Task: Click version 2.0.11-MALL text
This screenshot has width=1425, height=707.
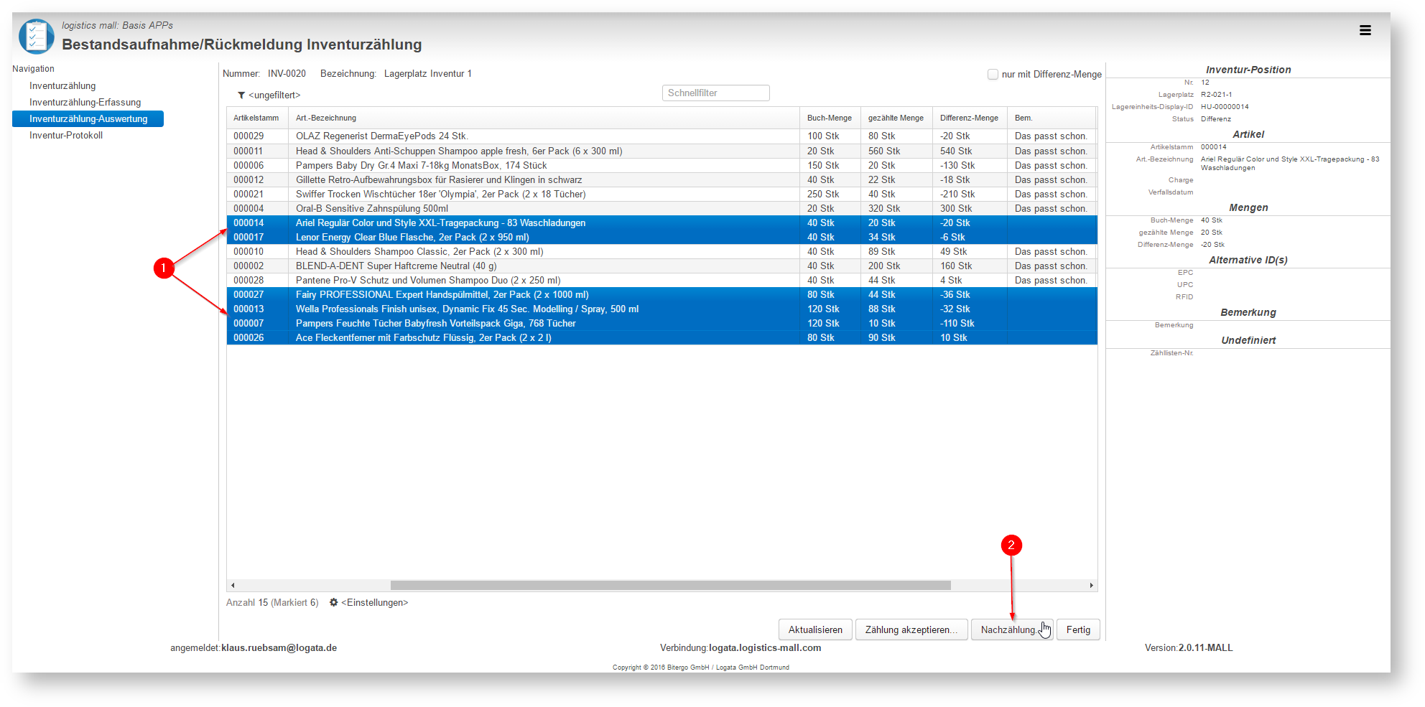Action: tap(1205, 647)
